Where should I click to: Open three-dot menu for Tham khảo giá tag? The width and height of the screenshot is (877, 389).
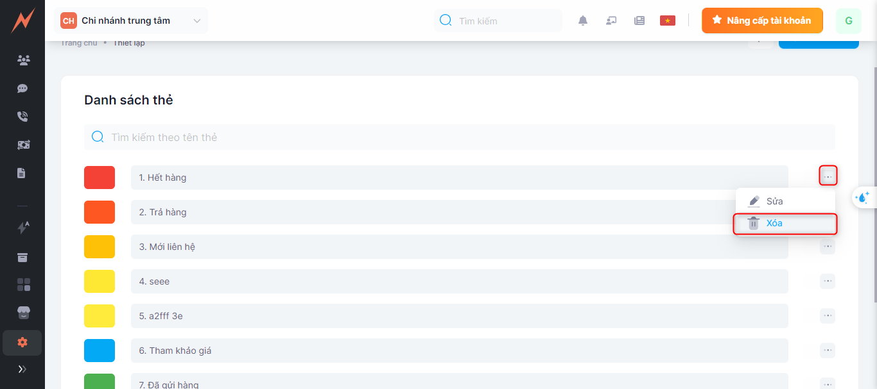[827, 350]
